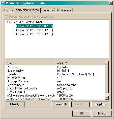Image resolution: width=114 pixels, height=119 pixels.
Task: Click the value 'zainicjalizowane'
Action: click(x=67, y=85)
